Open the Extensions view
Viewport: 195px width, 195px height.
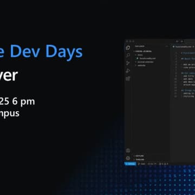pos(128,79)
